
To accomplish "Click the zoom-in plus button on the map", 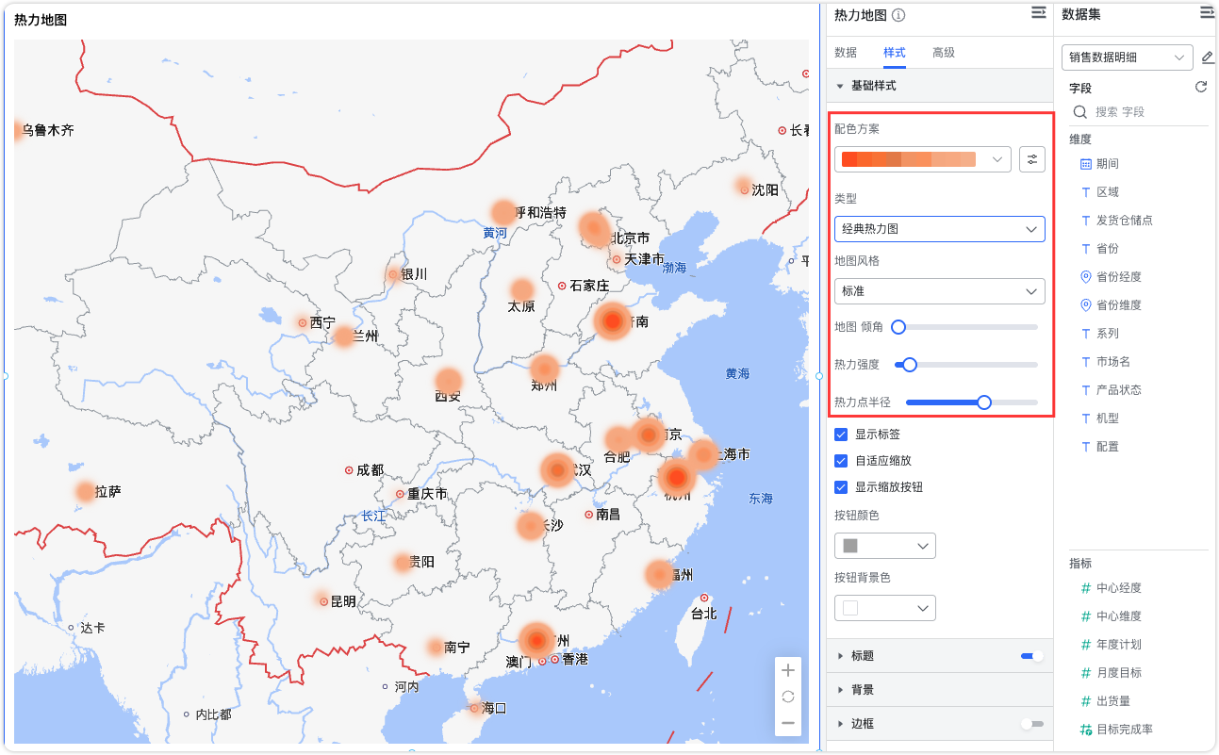I will click(x=787, y=669).
